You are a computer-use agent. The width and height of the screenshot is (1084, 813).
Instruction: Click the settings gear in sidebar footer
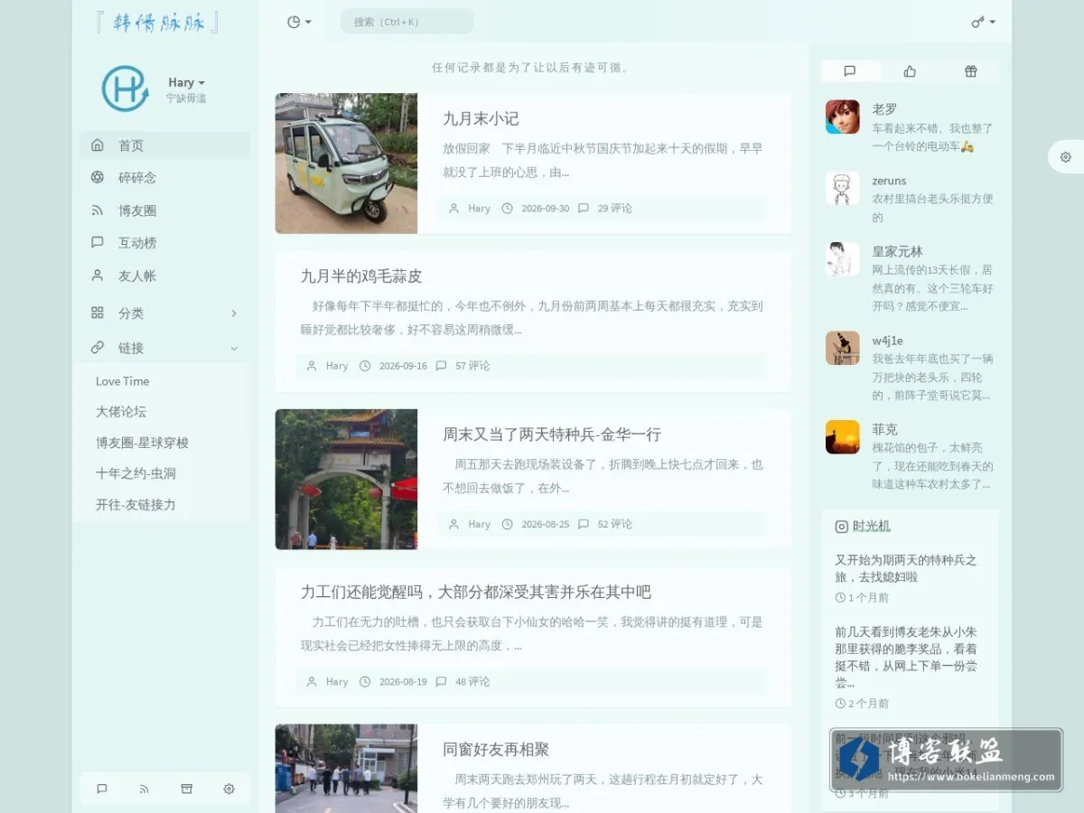click(229, 789)
